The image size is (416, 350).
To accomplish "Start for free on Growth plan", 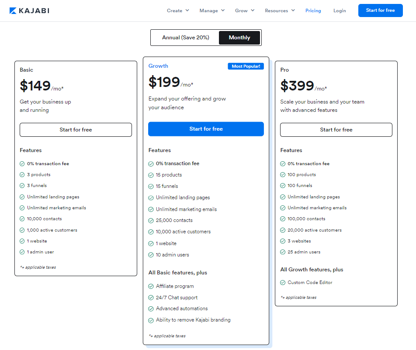I will [x=206, y=129].
